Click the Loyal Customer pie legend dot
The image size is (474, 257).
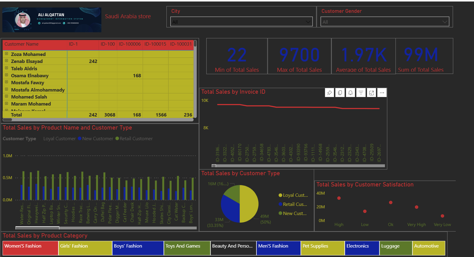coord(280,195)
